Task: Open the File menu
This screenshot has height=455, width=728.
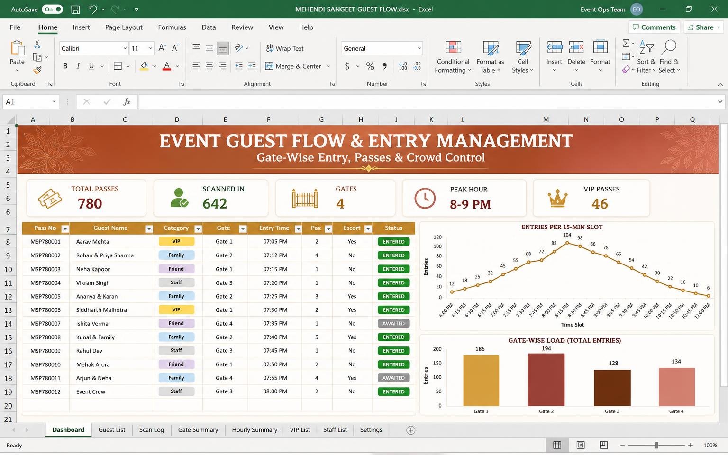Action: point(15,27)
